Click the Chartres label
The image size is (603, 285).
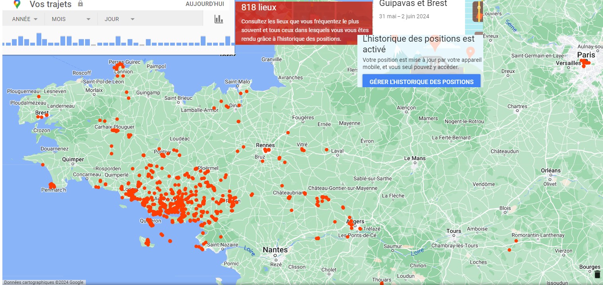pos(517,106)
